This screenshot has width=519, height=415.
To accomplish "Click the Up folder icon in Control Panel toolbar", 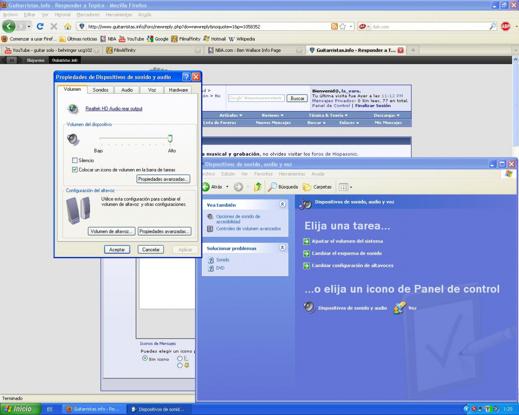I will point(258,187).
